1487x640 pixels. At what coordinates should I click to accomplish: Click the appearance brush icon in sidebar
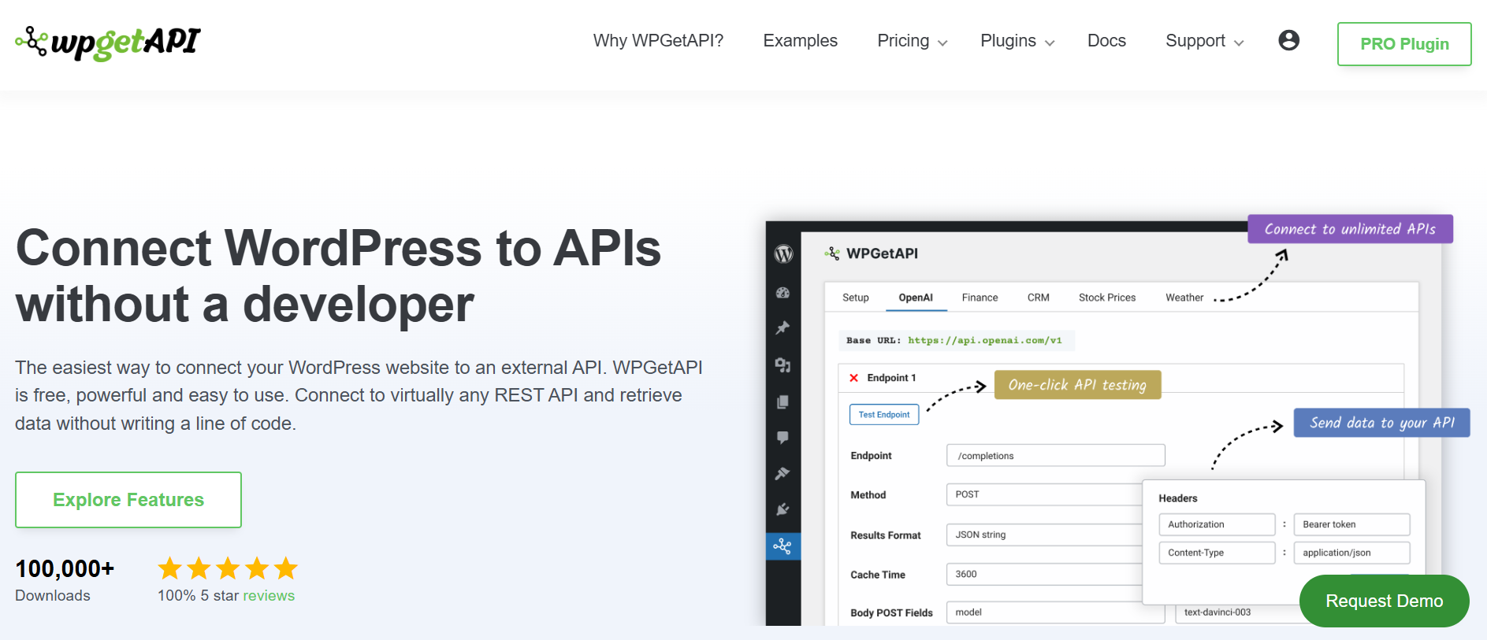click(x=783, y=473)
